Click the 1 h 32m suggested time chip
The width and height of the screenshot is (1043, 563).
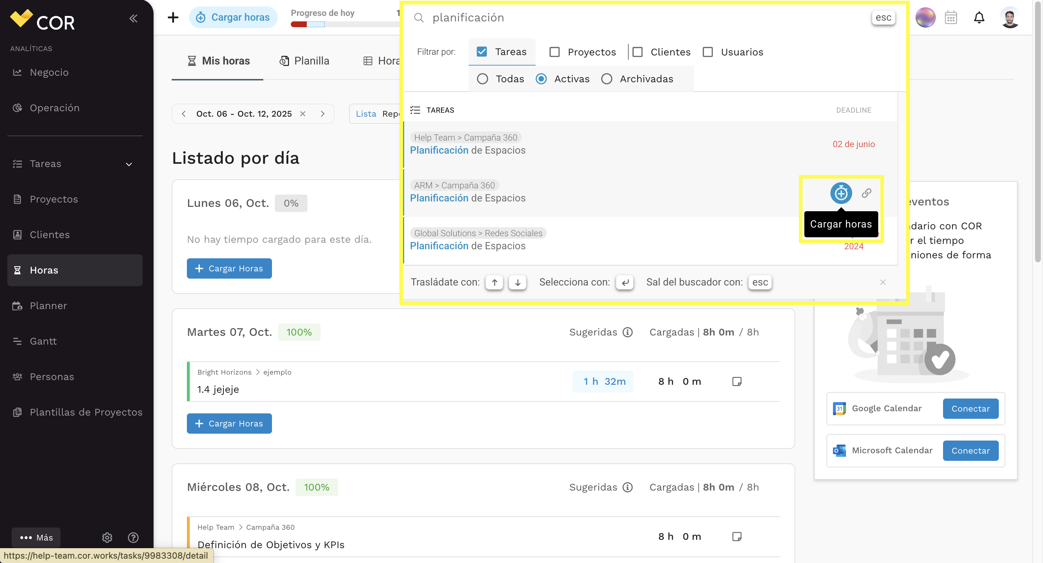[603, 381]
